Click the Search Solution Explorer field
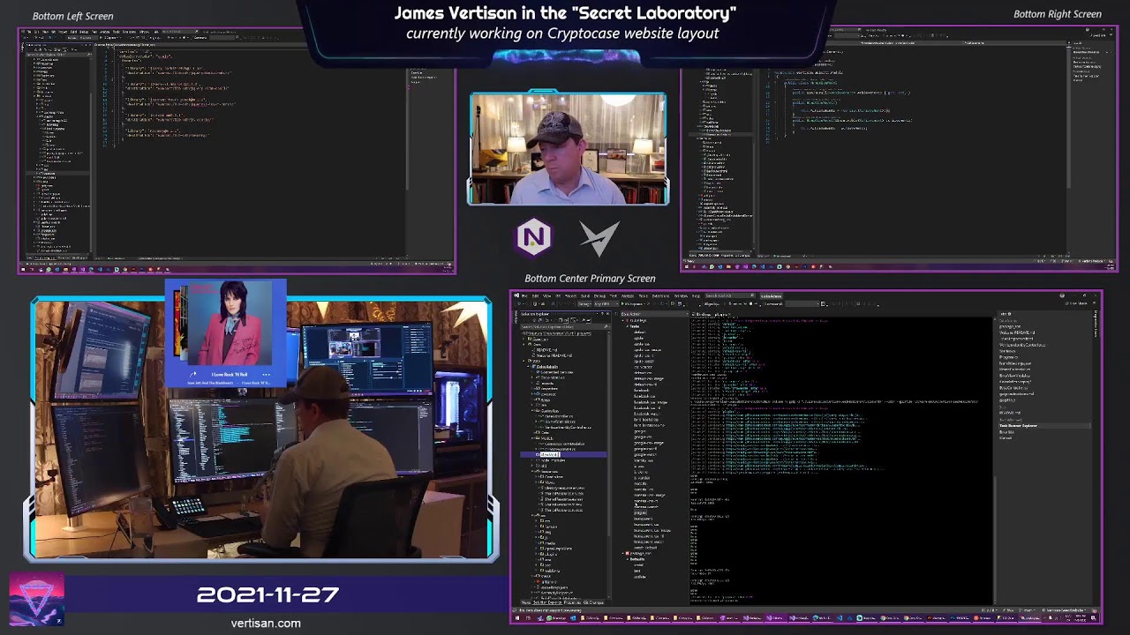 coord(565,326)
